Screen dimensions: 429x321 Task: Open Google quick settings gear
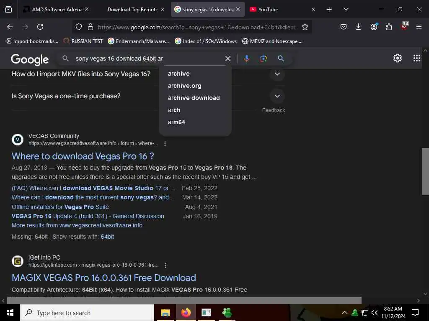(397, 58)
